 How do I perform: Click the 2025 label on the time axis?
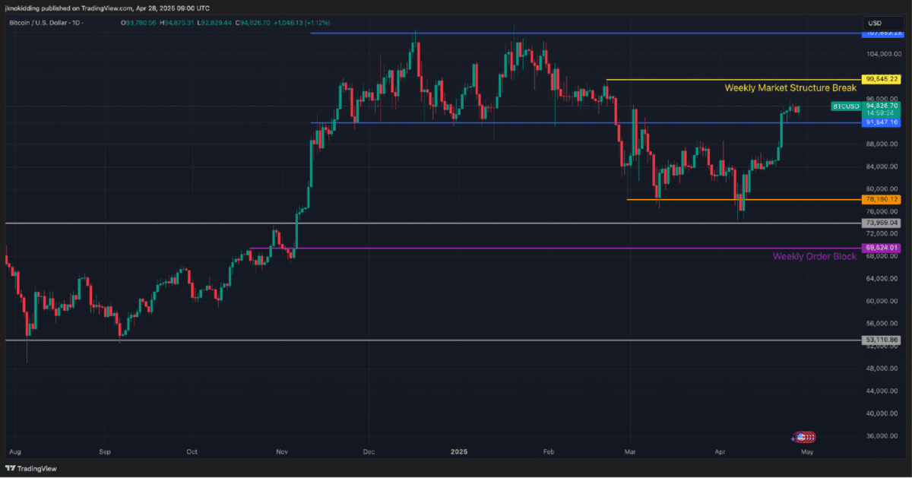(x=458, y=451)
